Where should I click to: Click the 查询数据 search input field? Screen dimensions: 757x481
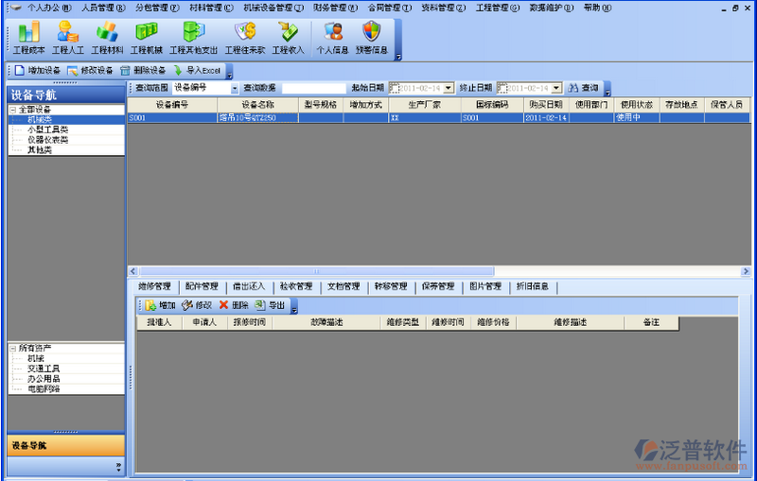[314, 88]
